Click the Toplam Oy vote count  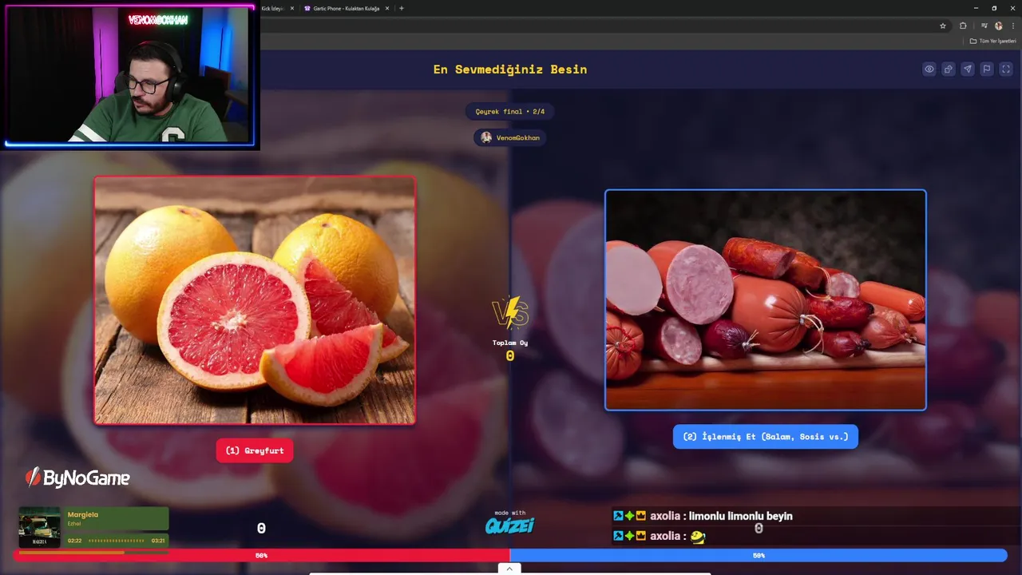click(509, 356)
